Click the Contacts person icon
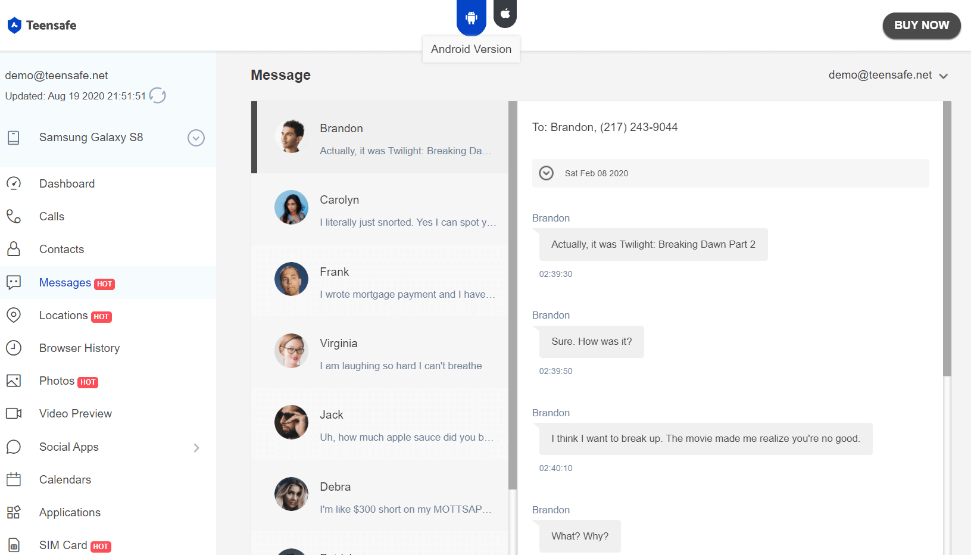Screen dimensions: 971x555 tap(14, 249)
